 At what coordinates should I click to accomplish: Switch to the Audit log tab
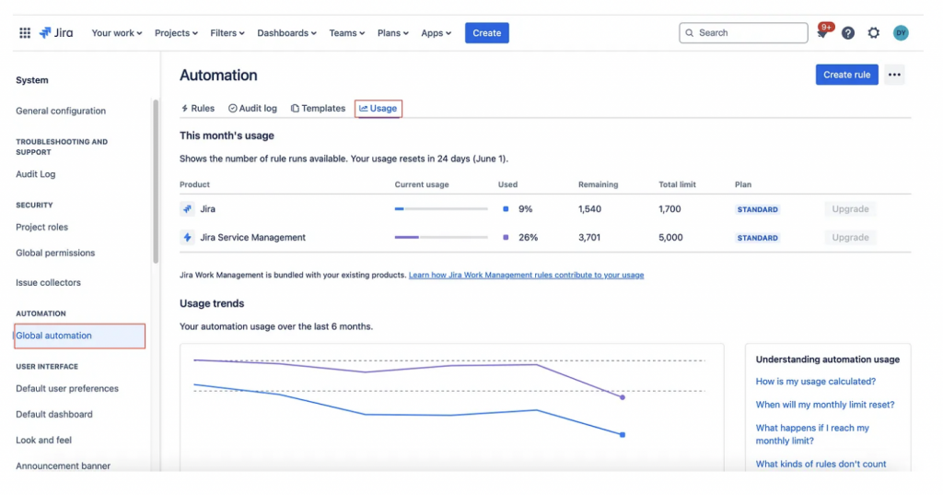coord(252,109)
